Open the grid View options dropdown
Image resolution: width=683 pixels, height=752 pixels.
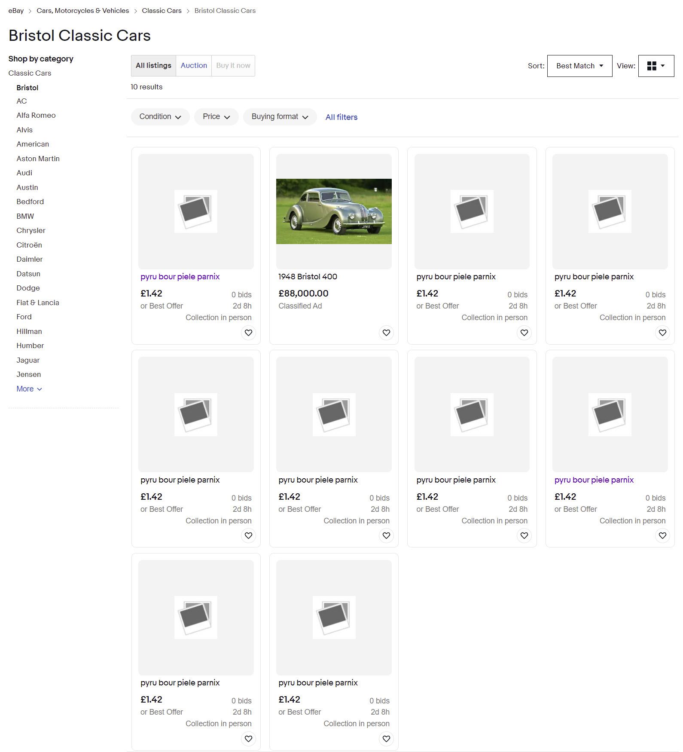(x=656, y=66)
